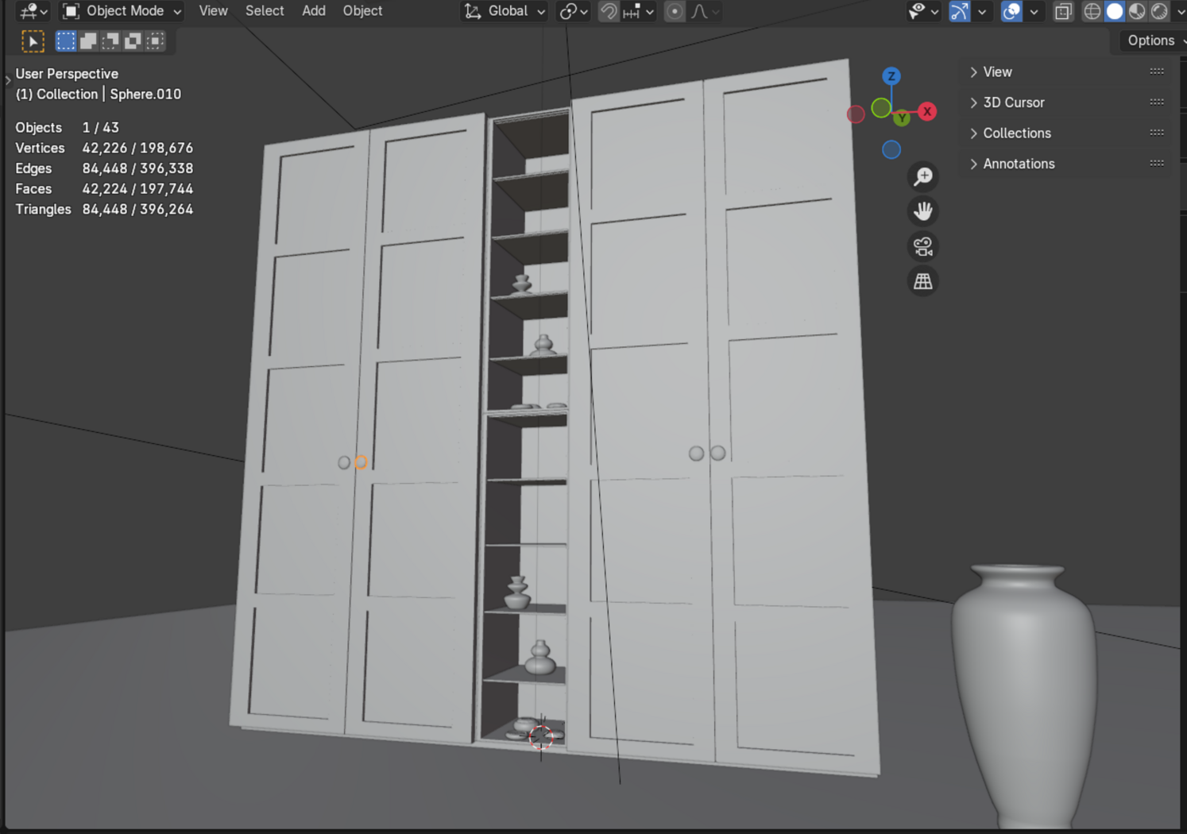Click the Triangles '84,448 / 396,264' statistic

tap(137, 210)
